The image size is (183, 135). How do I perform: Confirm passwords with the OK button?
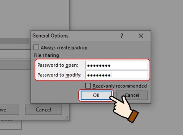pos(96,95)
